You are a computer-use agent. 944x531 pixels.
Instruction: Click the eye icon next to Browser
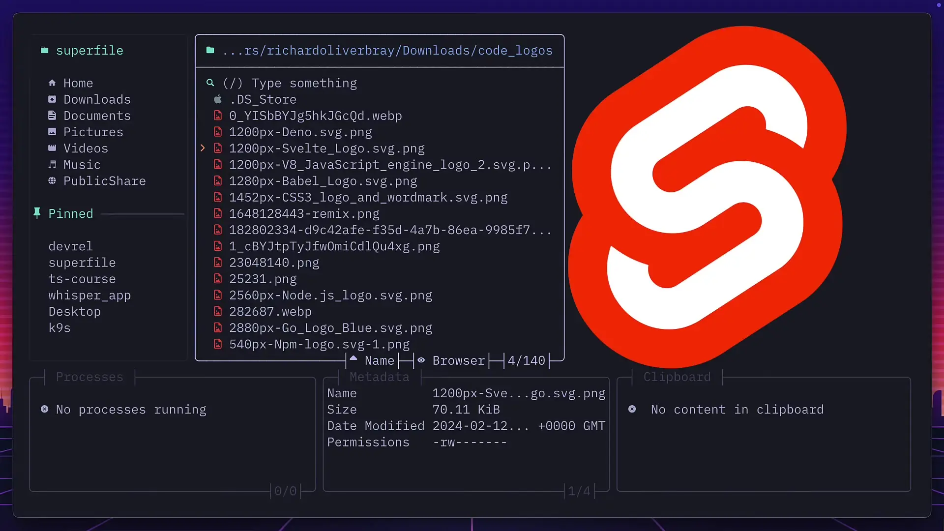pos(421,360)
